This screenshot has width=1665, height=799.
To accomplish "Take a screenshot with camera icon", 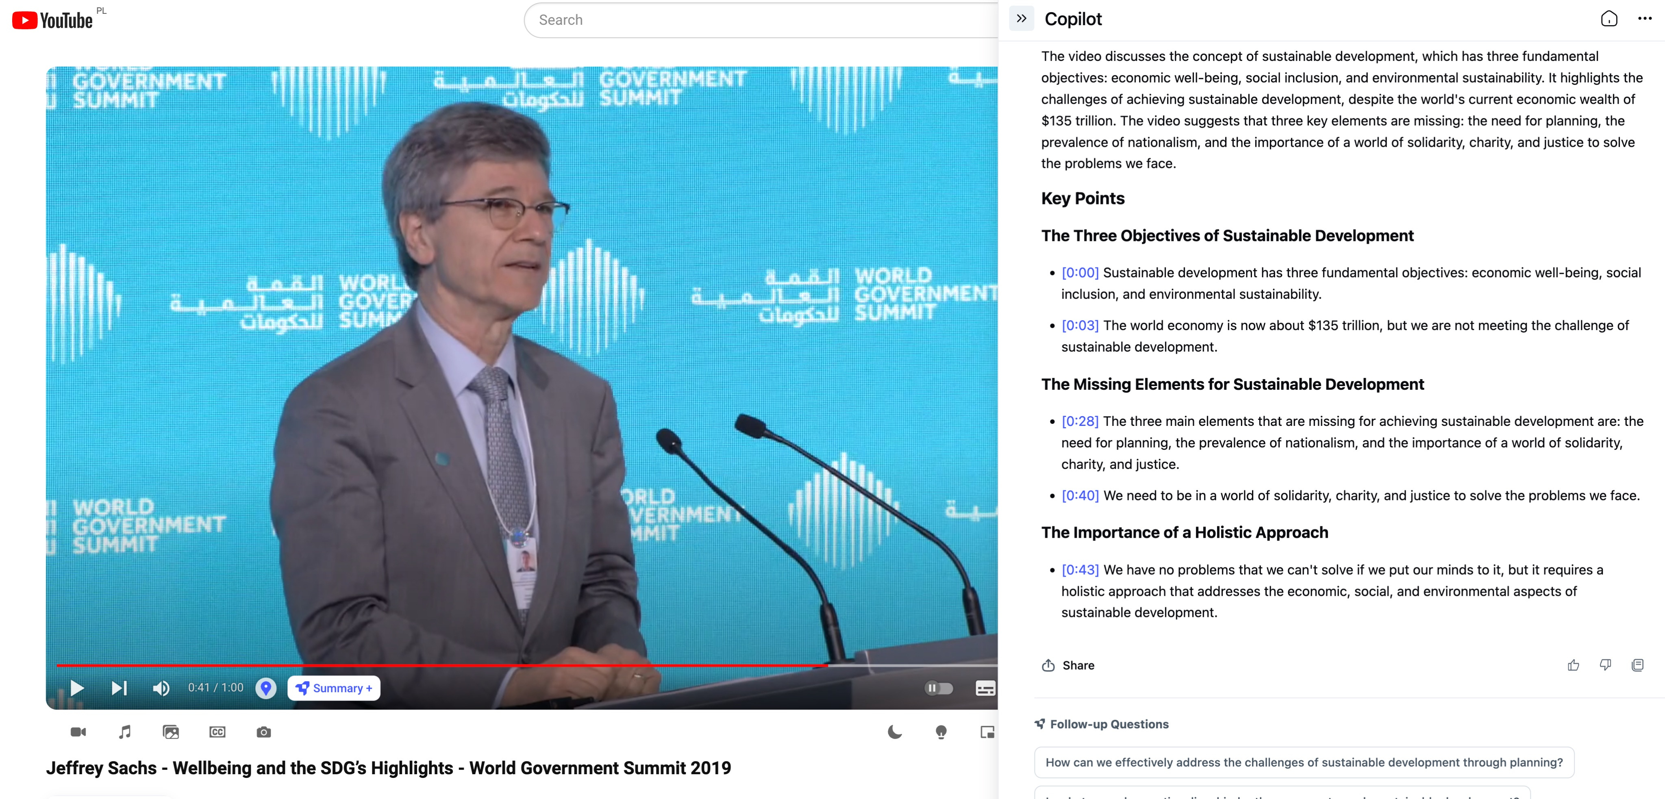I will 264,732.
